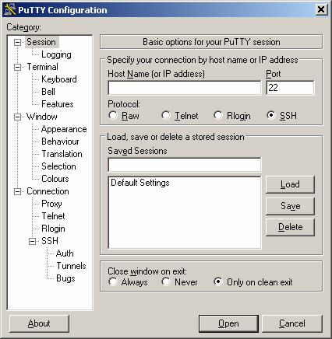
Task: Click the Host Name input field
Action: click(184, 88)
